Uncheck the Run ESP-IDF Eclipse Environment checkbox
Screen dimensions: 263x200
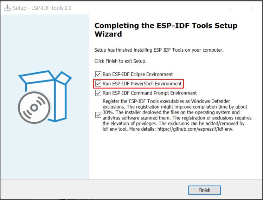click(98, 74)
